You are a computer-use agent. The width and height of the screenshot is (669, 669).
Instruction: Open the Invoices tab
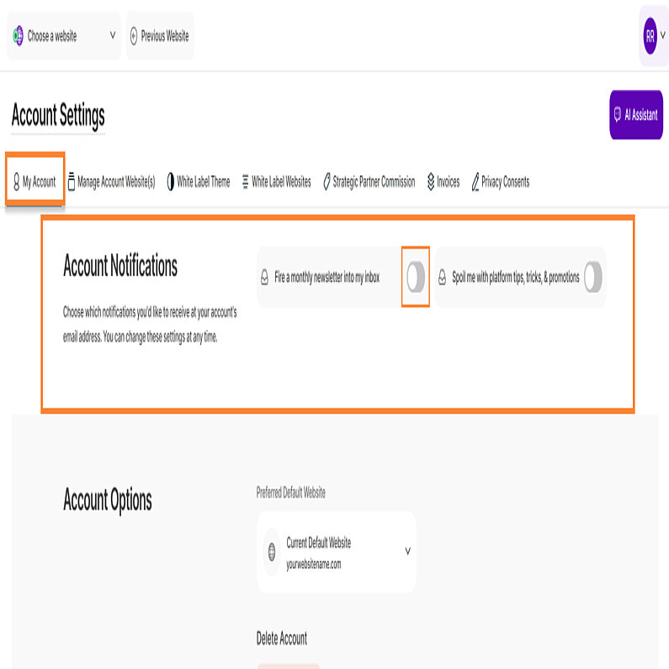point(448,182)
